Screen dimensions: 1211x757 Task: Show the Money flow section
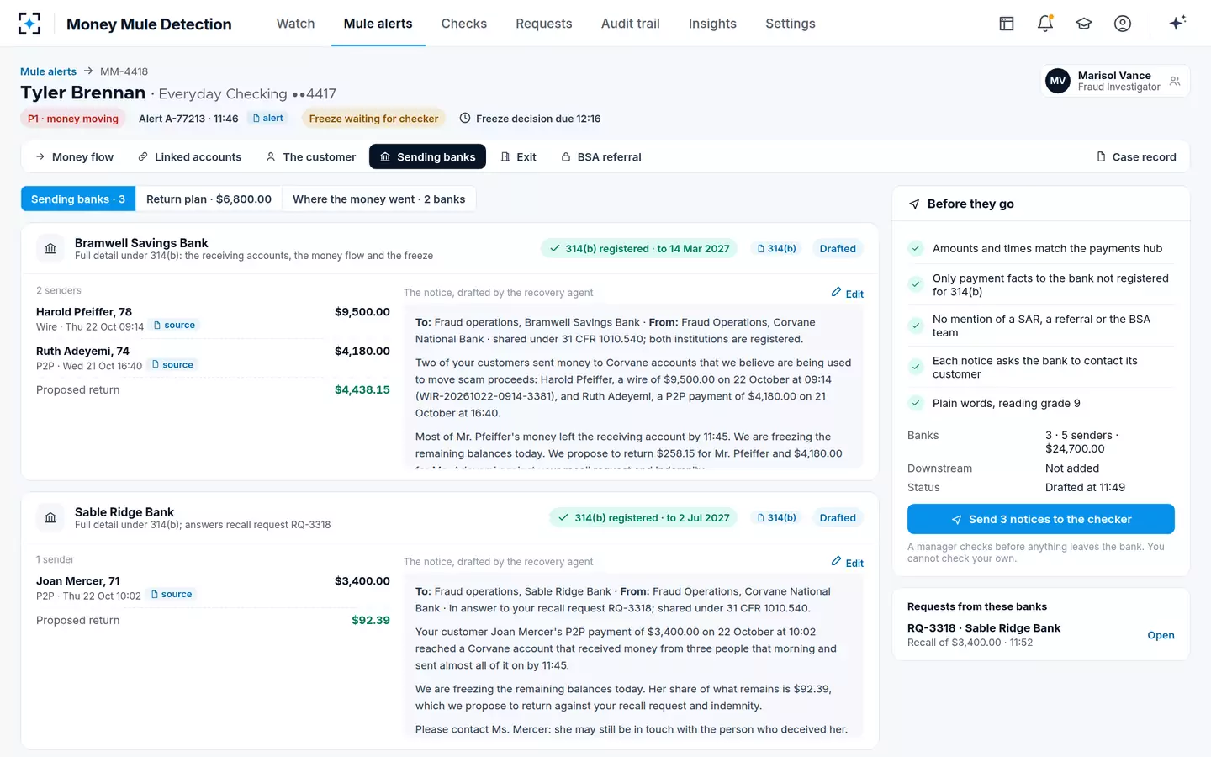[74, 157]
